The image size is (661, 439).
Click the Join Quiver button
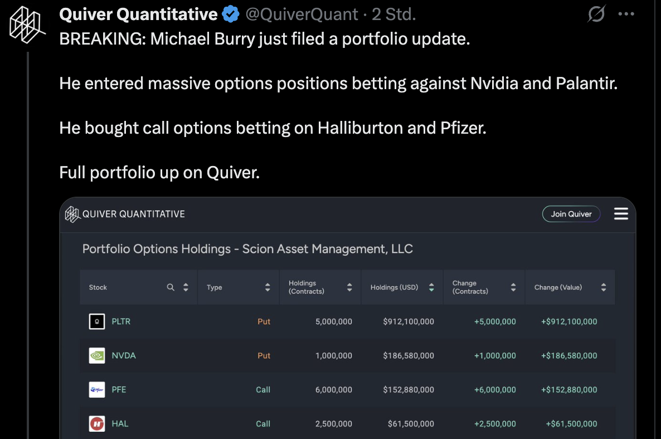tap(571, 214)
